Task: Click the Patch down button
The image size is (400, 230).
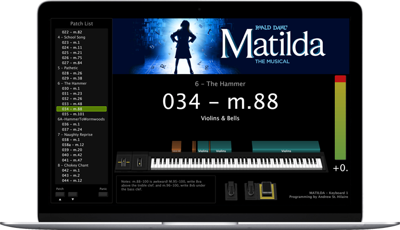Action: (73, 194)
